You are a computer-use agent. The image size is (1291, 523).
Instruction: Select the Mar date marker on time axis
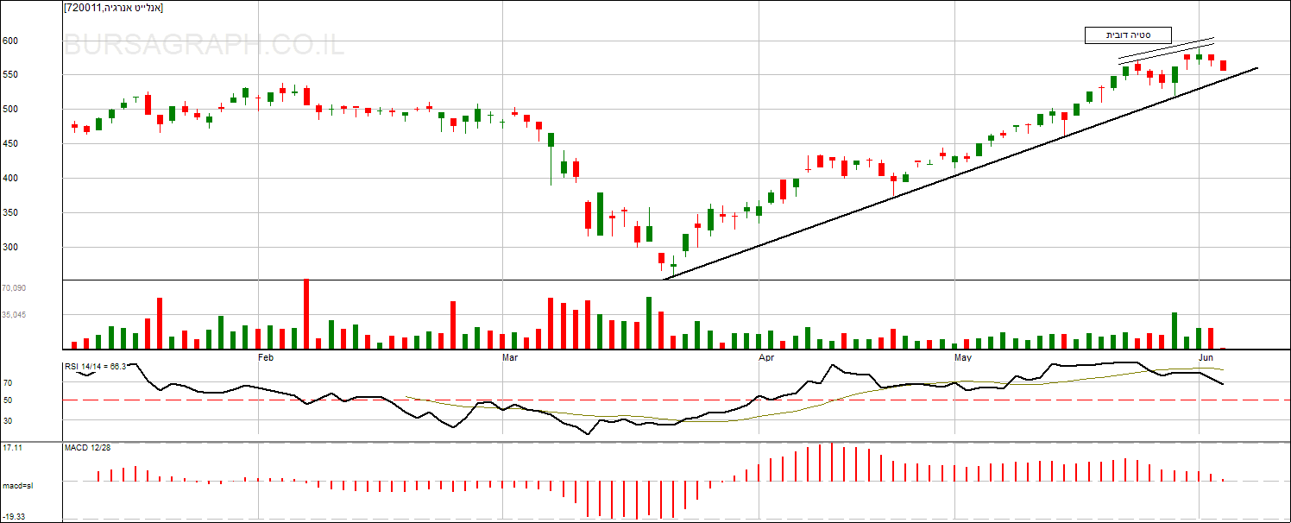click(x=509, y=356)
